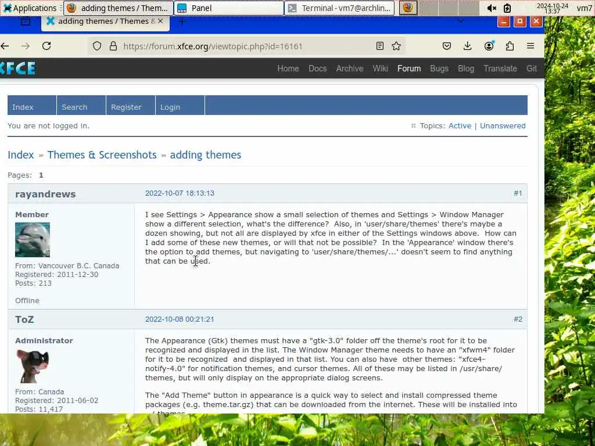Open post permalink #1
This screenshot has width=595, height=446.
click(x=518, y=193)
